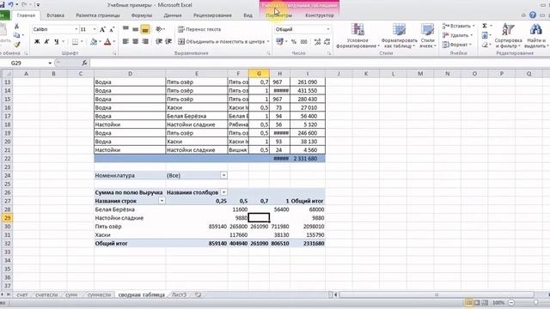Decrease font size button
This screenshot has width=550, height=309.
click(x=112, y=29)
